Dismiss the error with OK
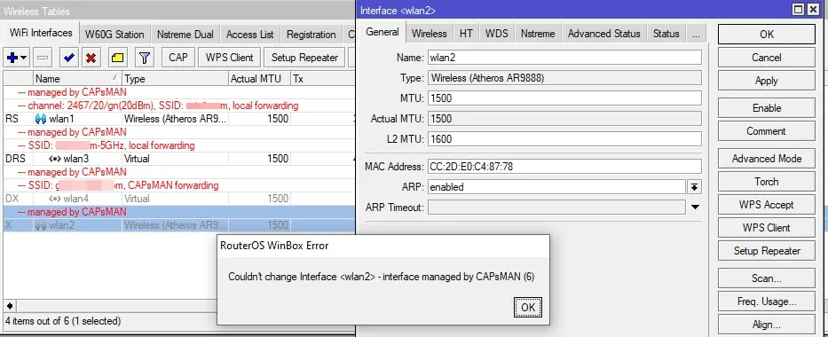This screenshot has width=828, height=337. point(527,308)
